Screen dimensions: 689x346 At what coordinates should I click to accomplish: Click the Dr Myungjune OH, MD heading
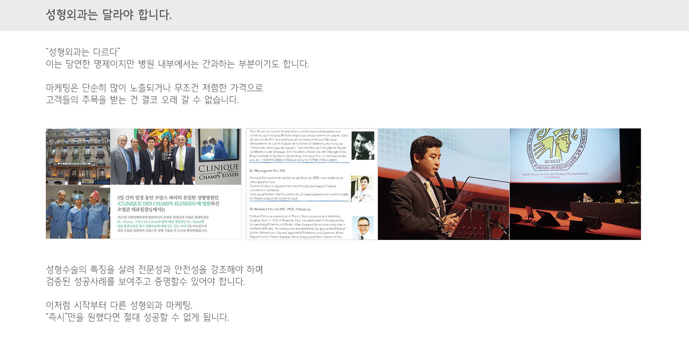tap(267, 170)
